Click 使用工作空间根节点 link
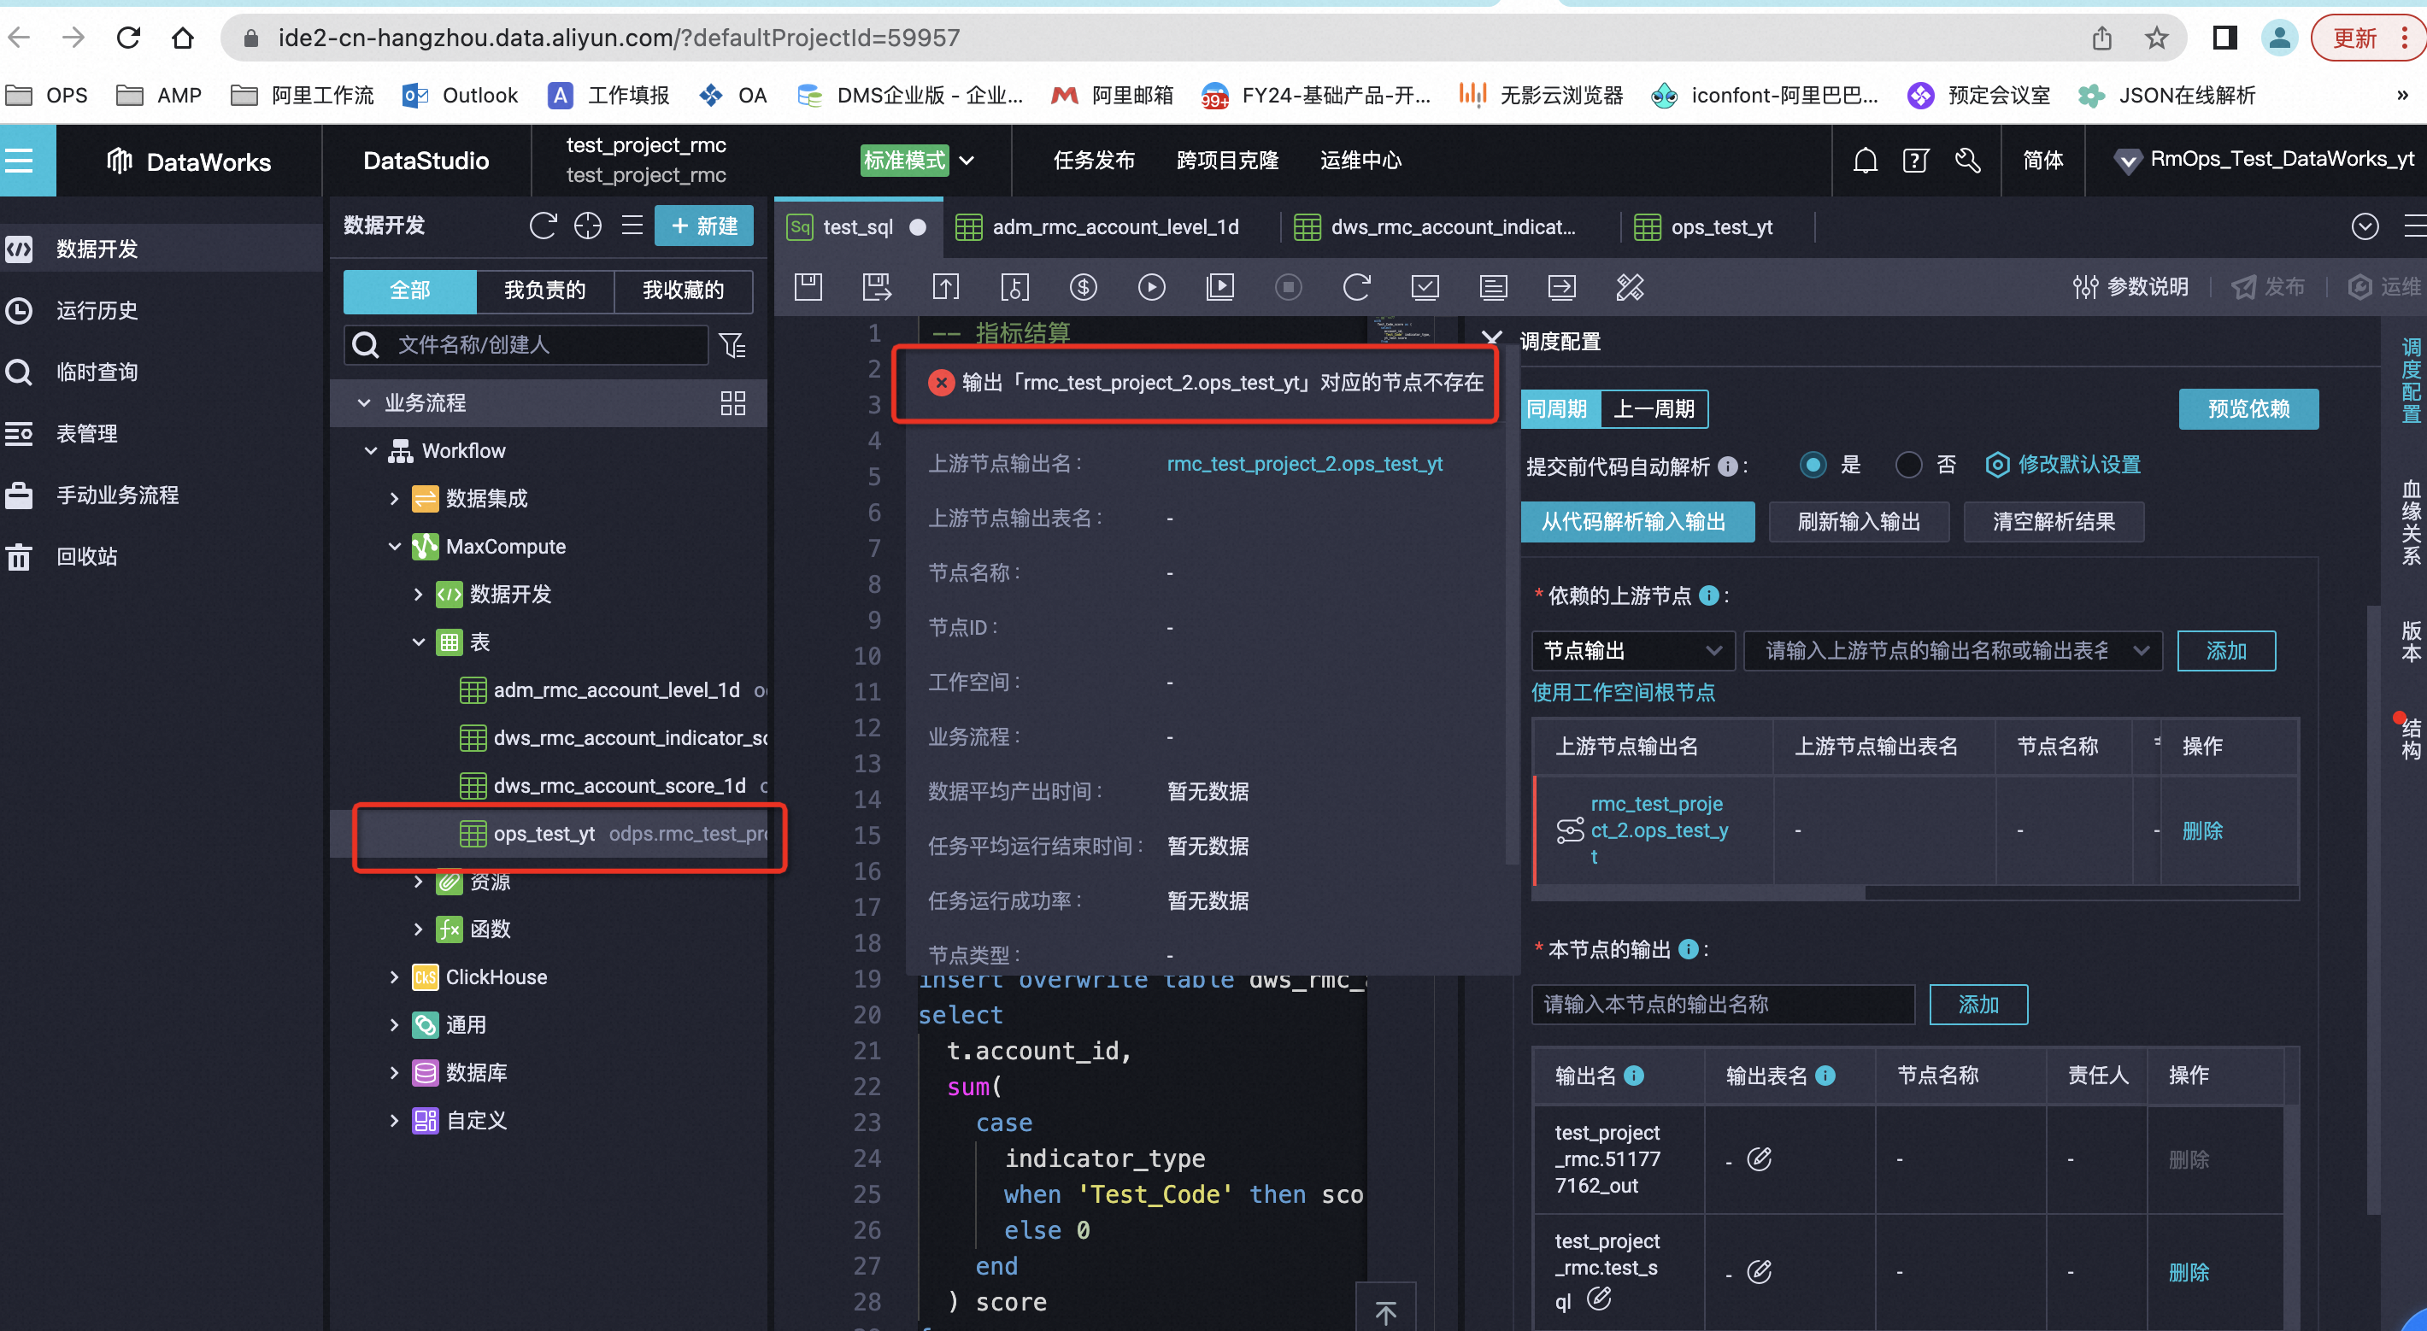This screenshot has width=2427, height=1331. 1622,694
